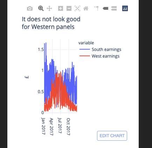Enable show closest data on hover
The image size is (152, 148).
pyautogui.click(x=105, y=8)
